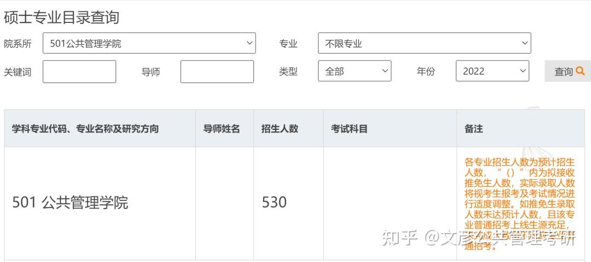The image size is (591, 262).
Task: Click the chevron arrow of 类型 dropdown
Action: click(x=385, y=70)
